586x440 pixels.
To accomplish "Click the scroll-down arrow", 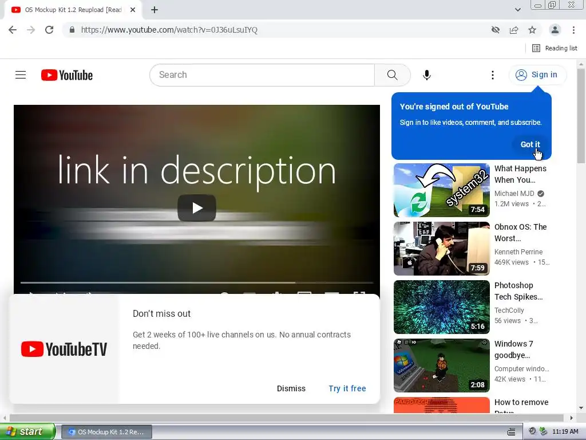I will pyautogui.click(x=581, y=408).
